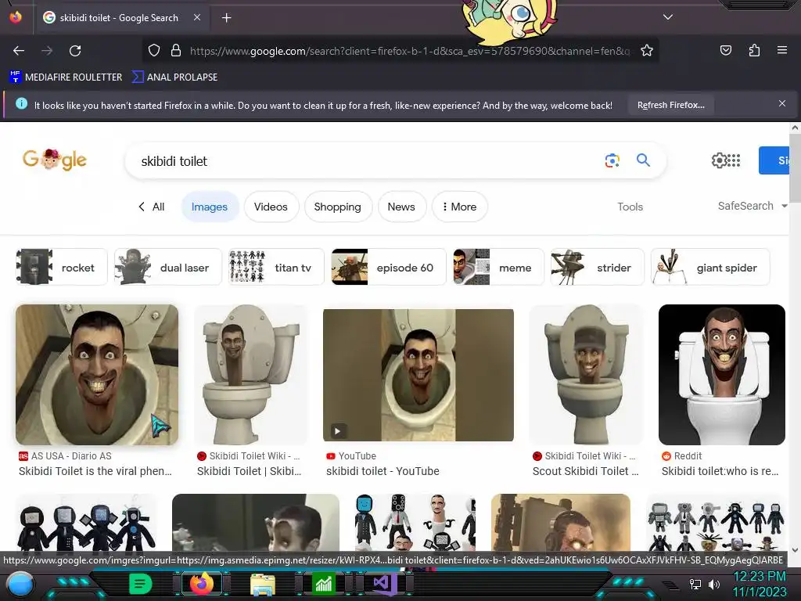Go back to previous page
Screen dimensions: 801x601
click(x=19, y=51)
